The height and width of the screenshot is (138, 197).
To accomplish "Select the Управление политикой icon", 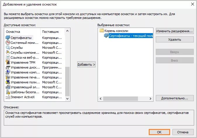I will (x=8, y=82).
